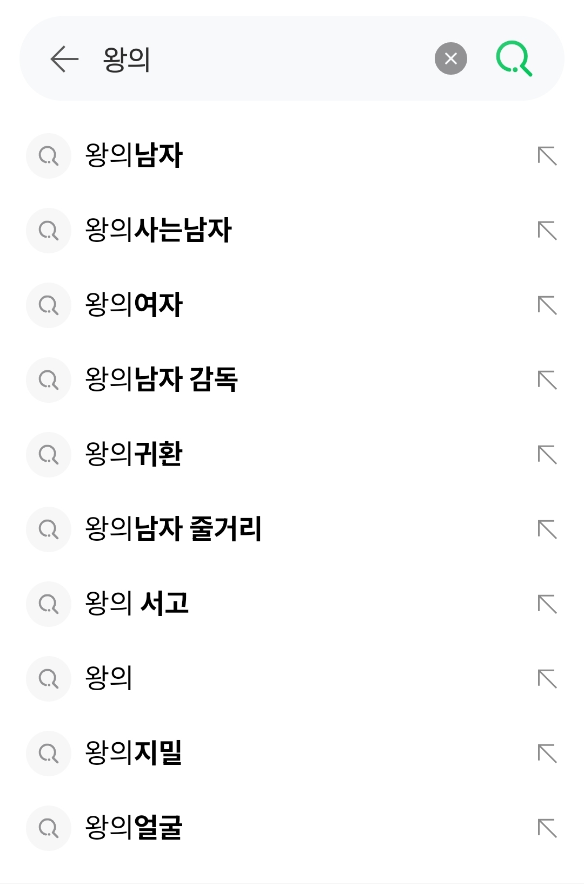Screen dimensions: 584x884
Task: Click the insert arrow next to 왕의얼굴
Action: pyautogui.click(x=547, y=828)
